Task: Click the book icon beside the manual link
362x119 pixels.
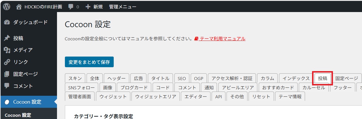Action: pyautogui.click(x=197, y=39)
